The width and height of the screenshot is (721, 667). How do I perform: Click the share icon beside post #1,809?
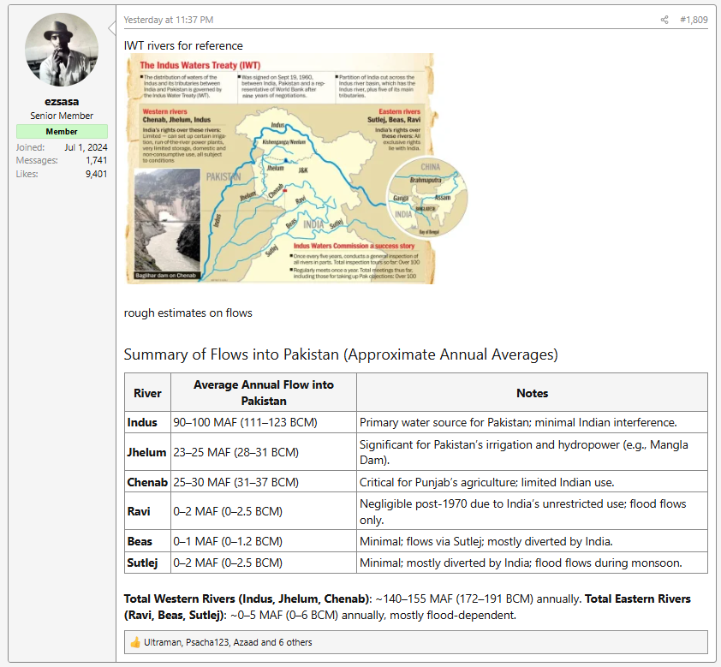pyautogui.click(x=664, y=20)
